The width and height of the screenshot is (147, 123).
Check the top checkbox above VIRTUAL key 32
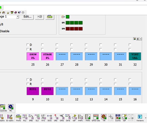[130, 45]
